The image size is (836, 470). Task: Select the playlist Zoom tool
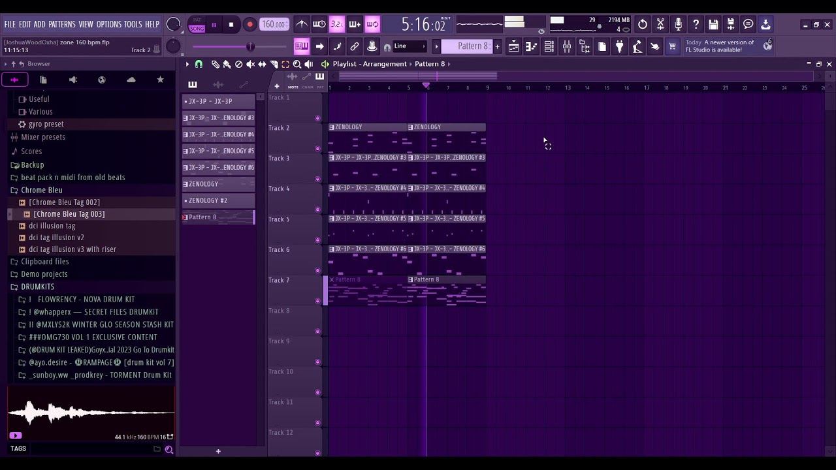(x=297, y=64)
